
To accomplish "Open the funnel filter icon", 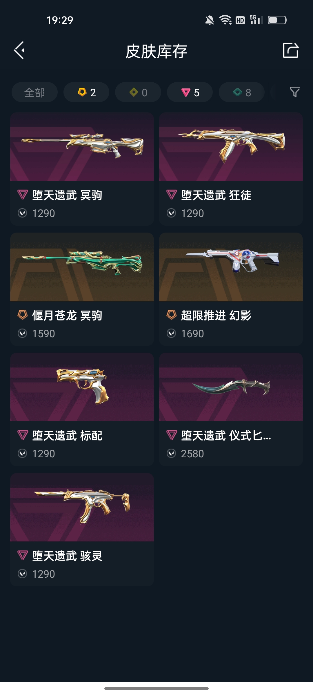I will [295, 92].
